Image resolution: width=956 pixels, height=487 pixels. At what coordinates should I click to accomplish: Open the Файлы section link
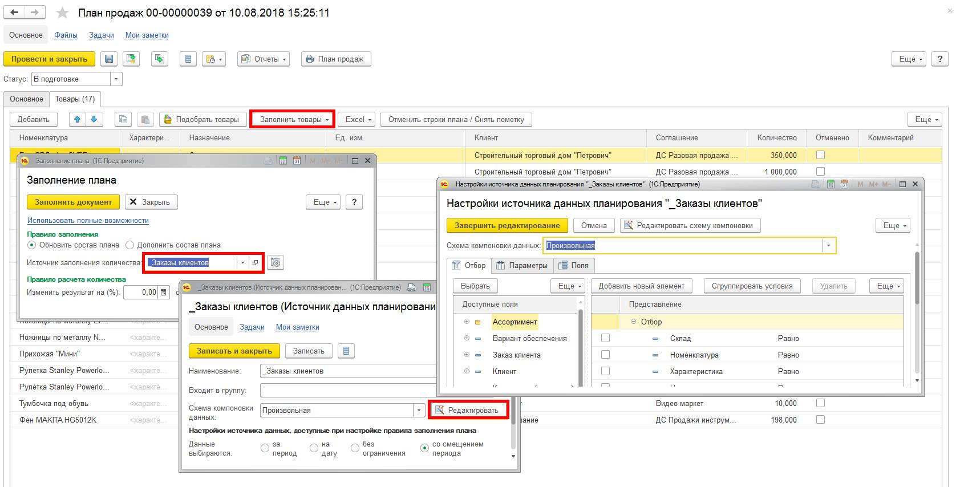[66, 35]
